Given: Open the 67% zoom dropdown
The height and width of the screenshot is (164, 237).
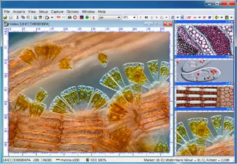Looking at the screenshot, I should pyautogui.click(x=130, y=18).
